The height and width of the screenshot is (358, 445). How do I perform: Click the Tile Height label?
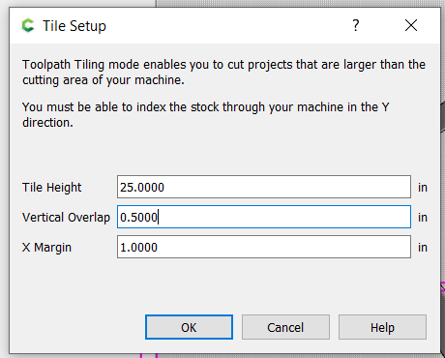click(x=51, y=188)
